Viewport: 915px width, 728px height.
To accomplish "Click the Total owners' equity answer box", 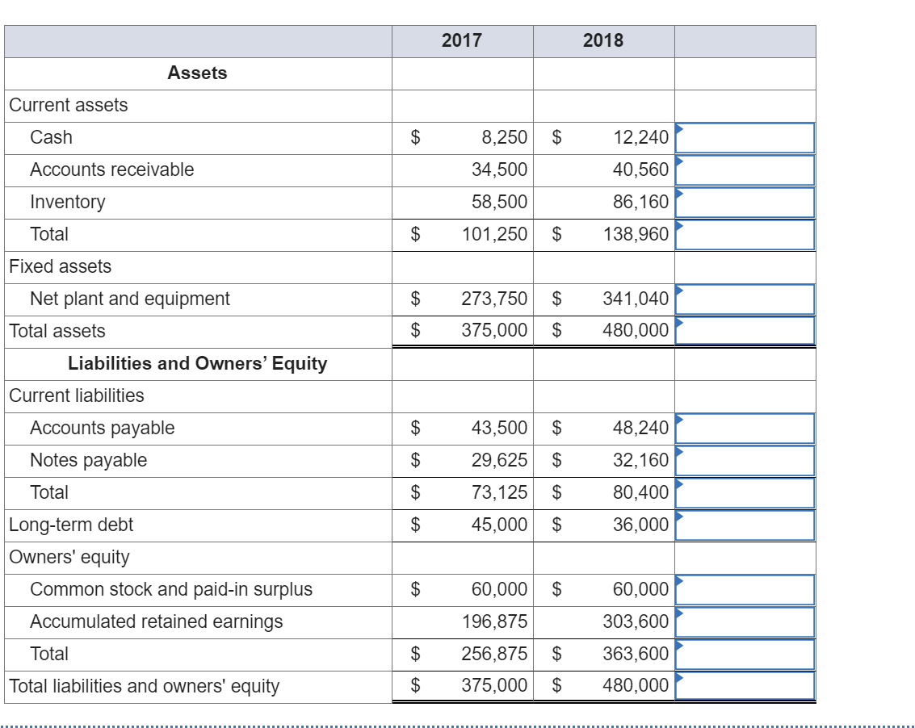I will coord(745,654).
